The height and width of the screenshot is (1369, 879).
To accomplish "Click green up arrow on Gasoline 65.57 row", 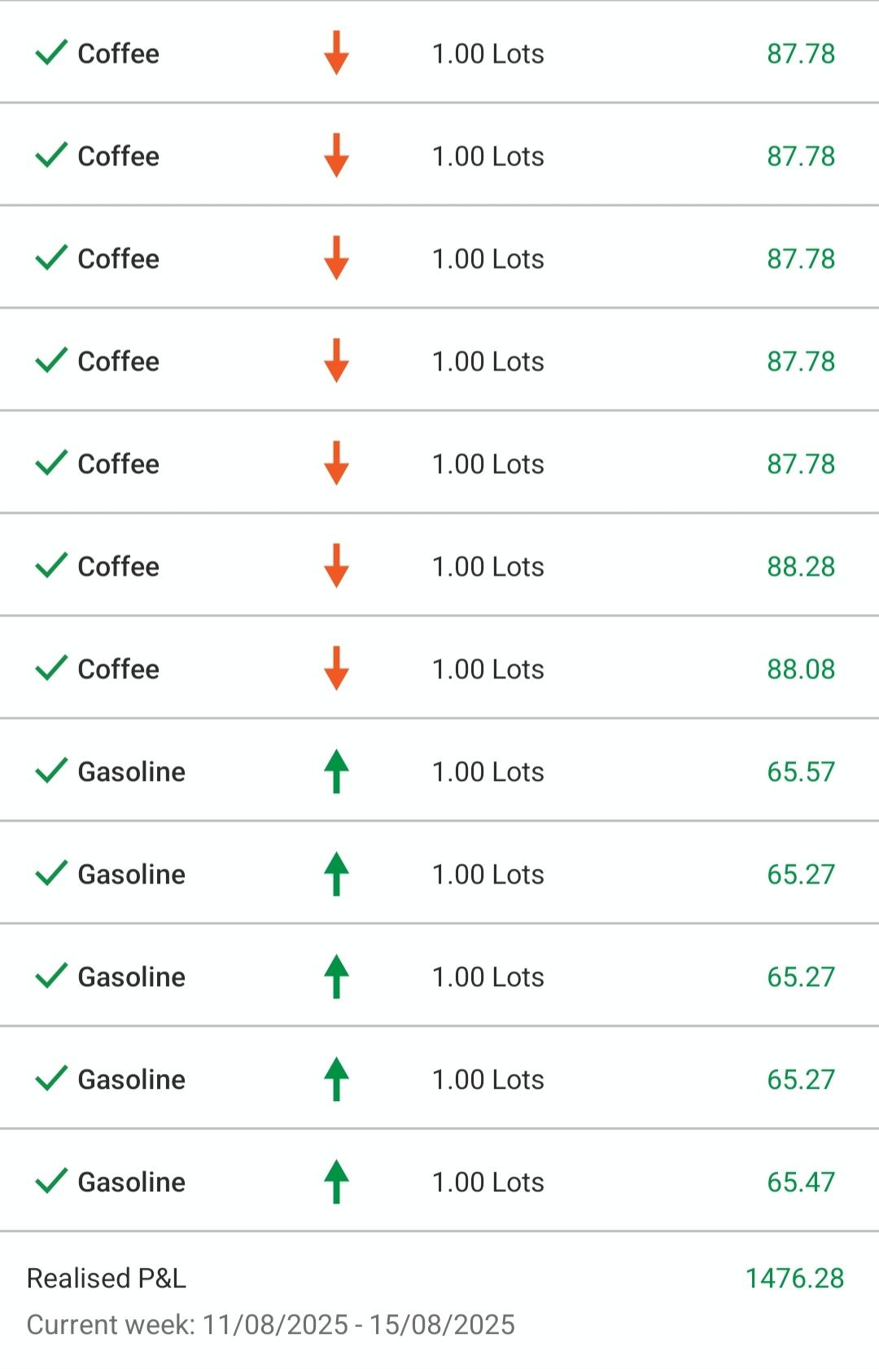I will 336,770.
